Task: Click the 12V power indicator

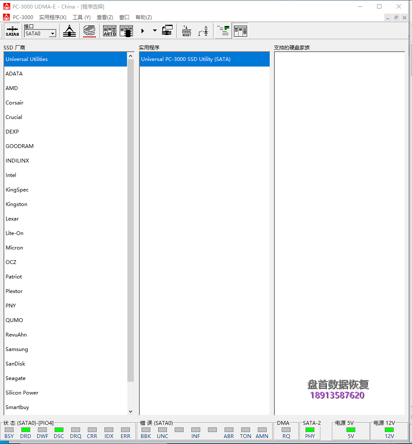Action: click(389, 430)
